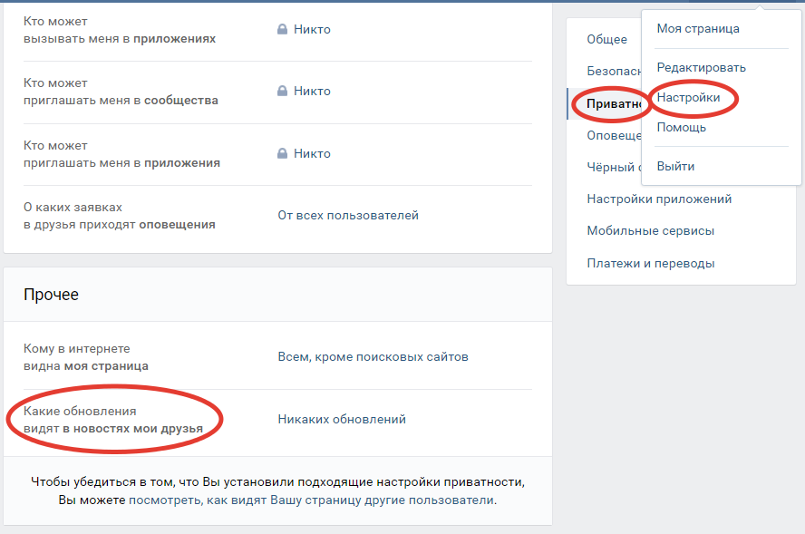Click the lock icon beside app calls setting
The height and width of the screenshot is (534, 805).
coord(283,29)
